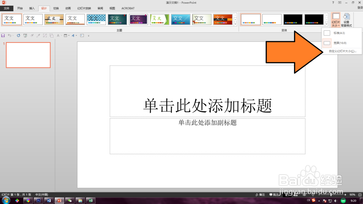The width and height of the screenshot is (363, 204).
Task: Open the WordArt dropdown arrow in quick toolbar
Action: pyautogui.click(x=76, y=36)
